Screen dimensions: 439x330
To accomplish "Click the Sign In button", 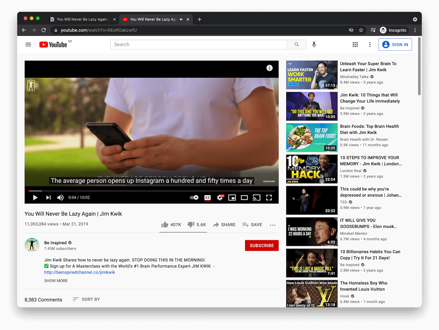I will click(x=395, y=44).
